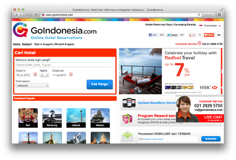Enter full screen with the expand arrows

click(221, 10)
